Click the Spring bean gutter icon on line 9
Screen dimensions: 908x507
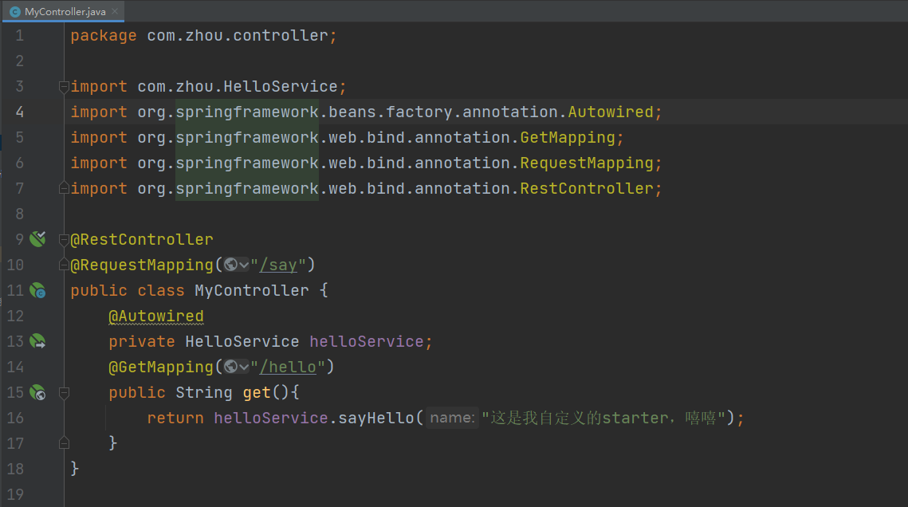(x=37, y=239)
